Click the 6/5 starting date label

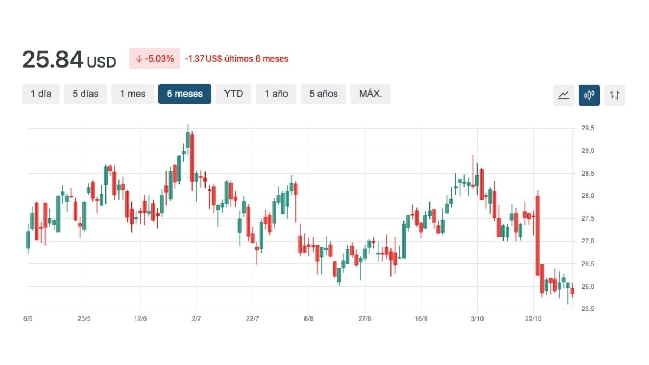pyautogui.click(x=28, y=318)
